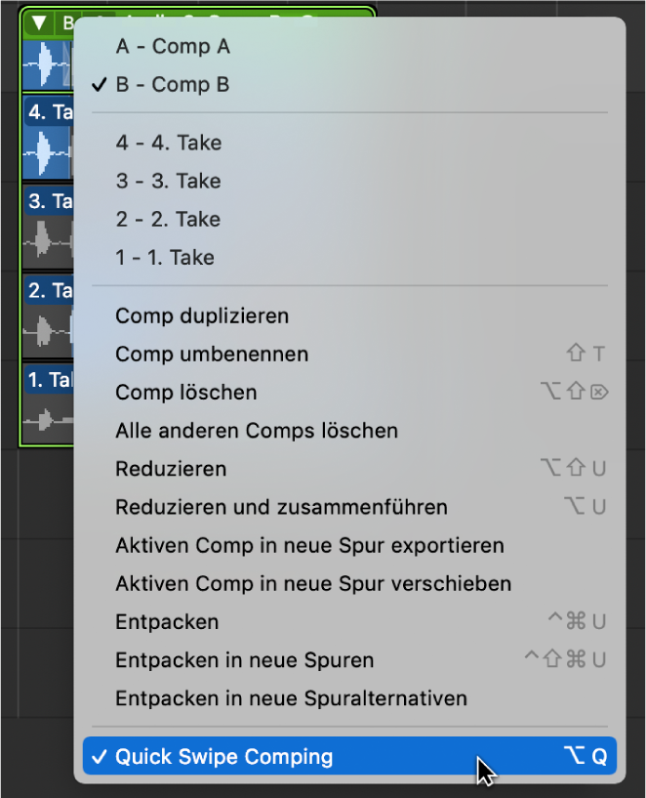
Task: Flatten take folder with "Reduzieren"
Action: coord(171,469)
